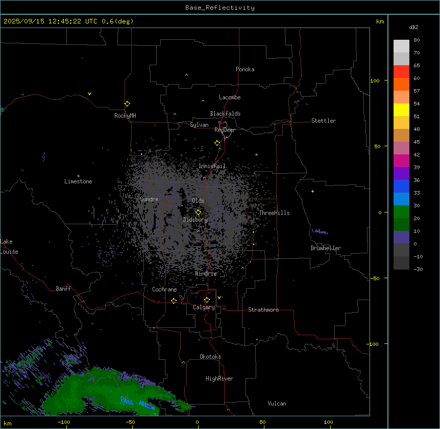Click the yellow diamond marker above Calgary label
This screenshot has width=440, height=429.
207,300
